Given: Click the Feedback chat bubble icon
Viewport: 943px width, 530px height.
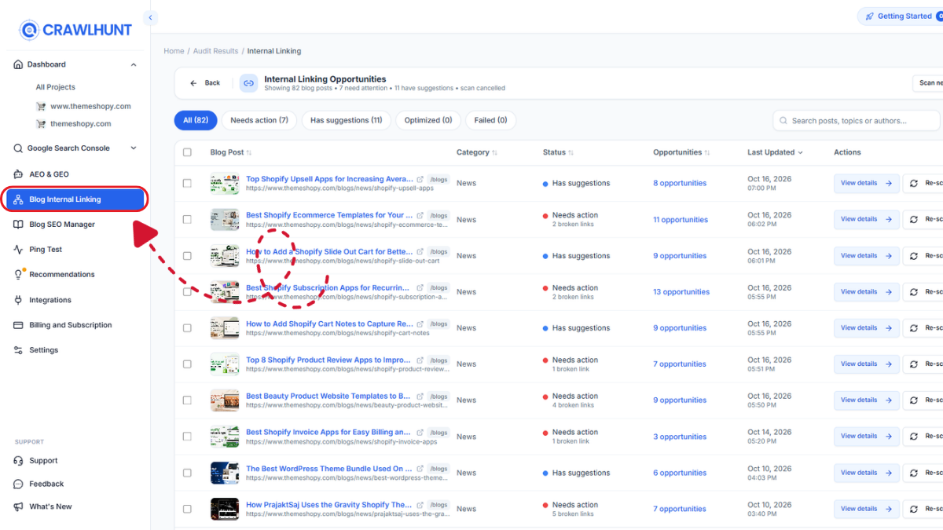Looking at the screenshot, I should click(18, 484).
